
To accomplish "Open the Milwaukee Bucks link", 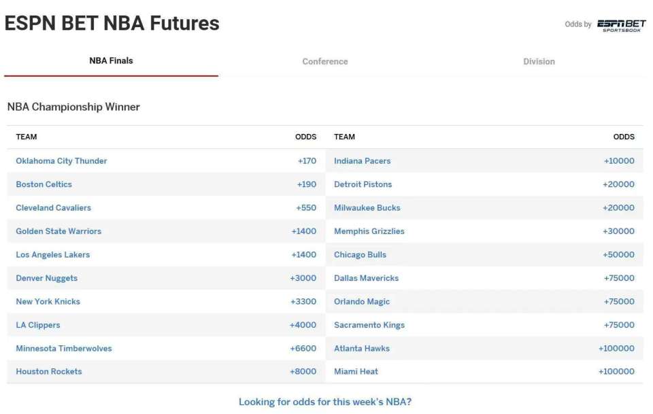I will 367,208.
